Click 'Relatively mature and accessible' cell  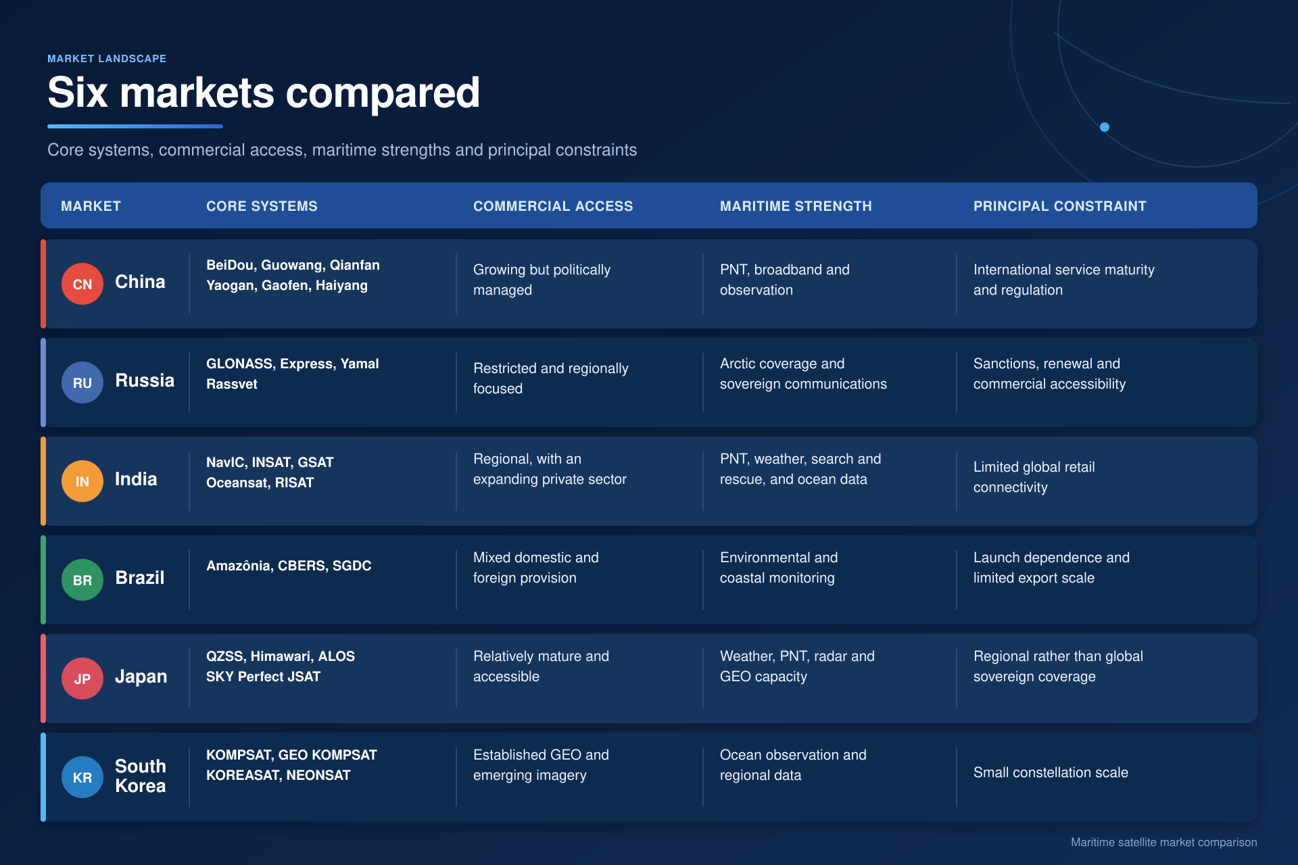(x=541, y=666)
